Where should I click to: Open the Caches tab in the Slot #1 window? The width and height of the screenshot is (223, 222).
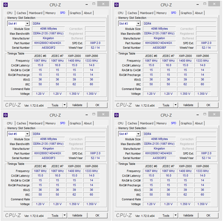coord(21,13)
